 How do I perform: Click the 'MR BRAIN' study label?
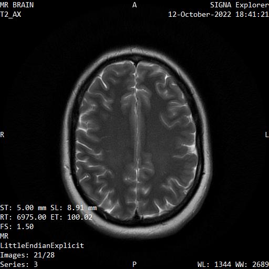(17, 5)
